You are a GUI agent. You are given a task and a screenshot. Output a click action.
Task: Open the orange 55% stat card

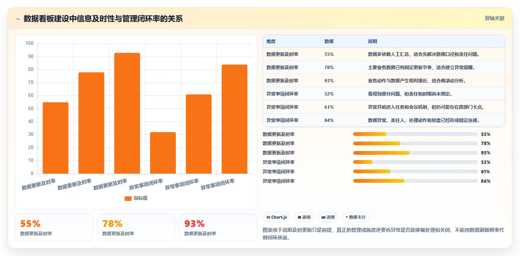coord(54,227)
